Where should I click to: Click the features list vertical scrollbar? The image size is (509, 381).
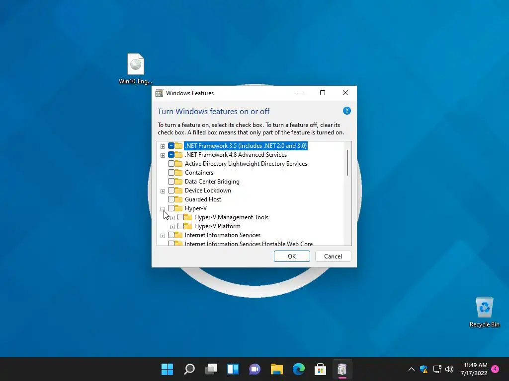click(x=347, y=162)
